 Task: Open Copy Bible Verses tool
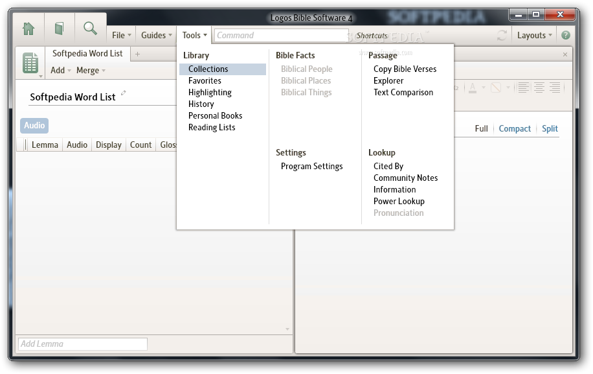point(405,69)
